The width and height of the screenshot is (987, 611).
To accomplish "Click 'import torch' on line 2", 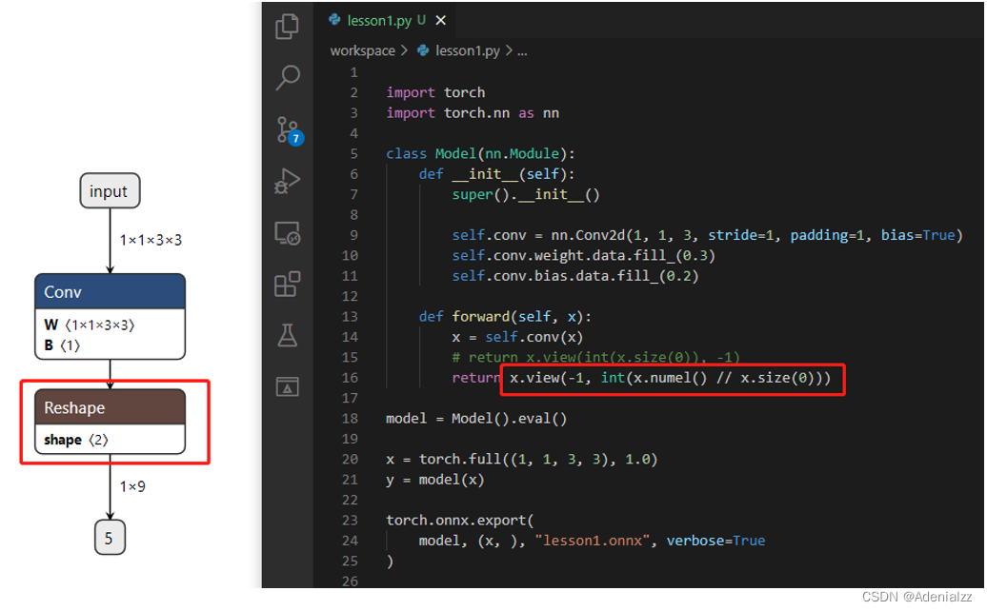I will click(x=435, y=92).
